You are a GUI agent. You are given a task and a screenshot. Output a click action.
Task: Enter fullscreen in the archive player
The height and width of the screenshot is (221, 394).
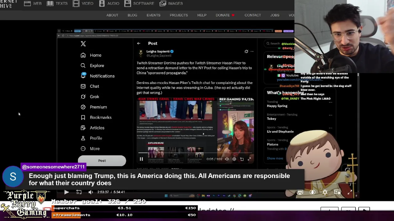click(x=350, y=192)
